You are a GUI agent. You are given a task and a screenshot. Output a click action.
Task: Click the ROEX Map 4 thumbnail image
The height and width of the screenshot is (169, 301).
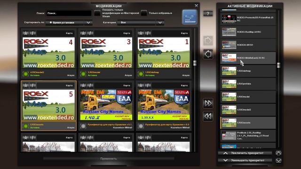[48, 53]
